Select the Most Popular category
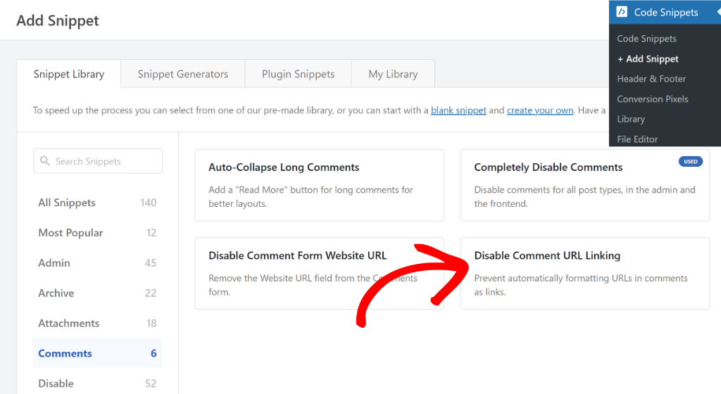This screenshot has height=394, width=721. pos(97,233)
